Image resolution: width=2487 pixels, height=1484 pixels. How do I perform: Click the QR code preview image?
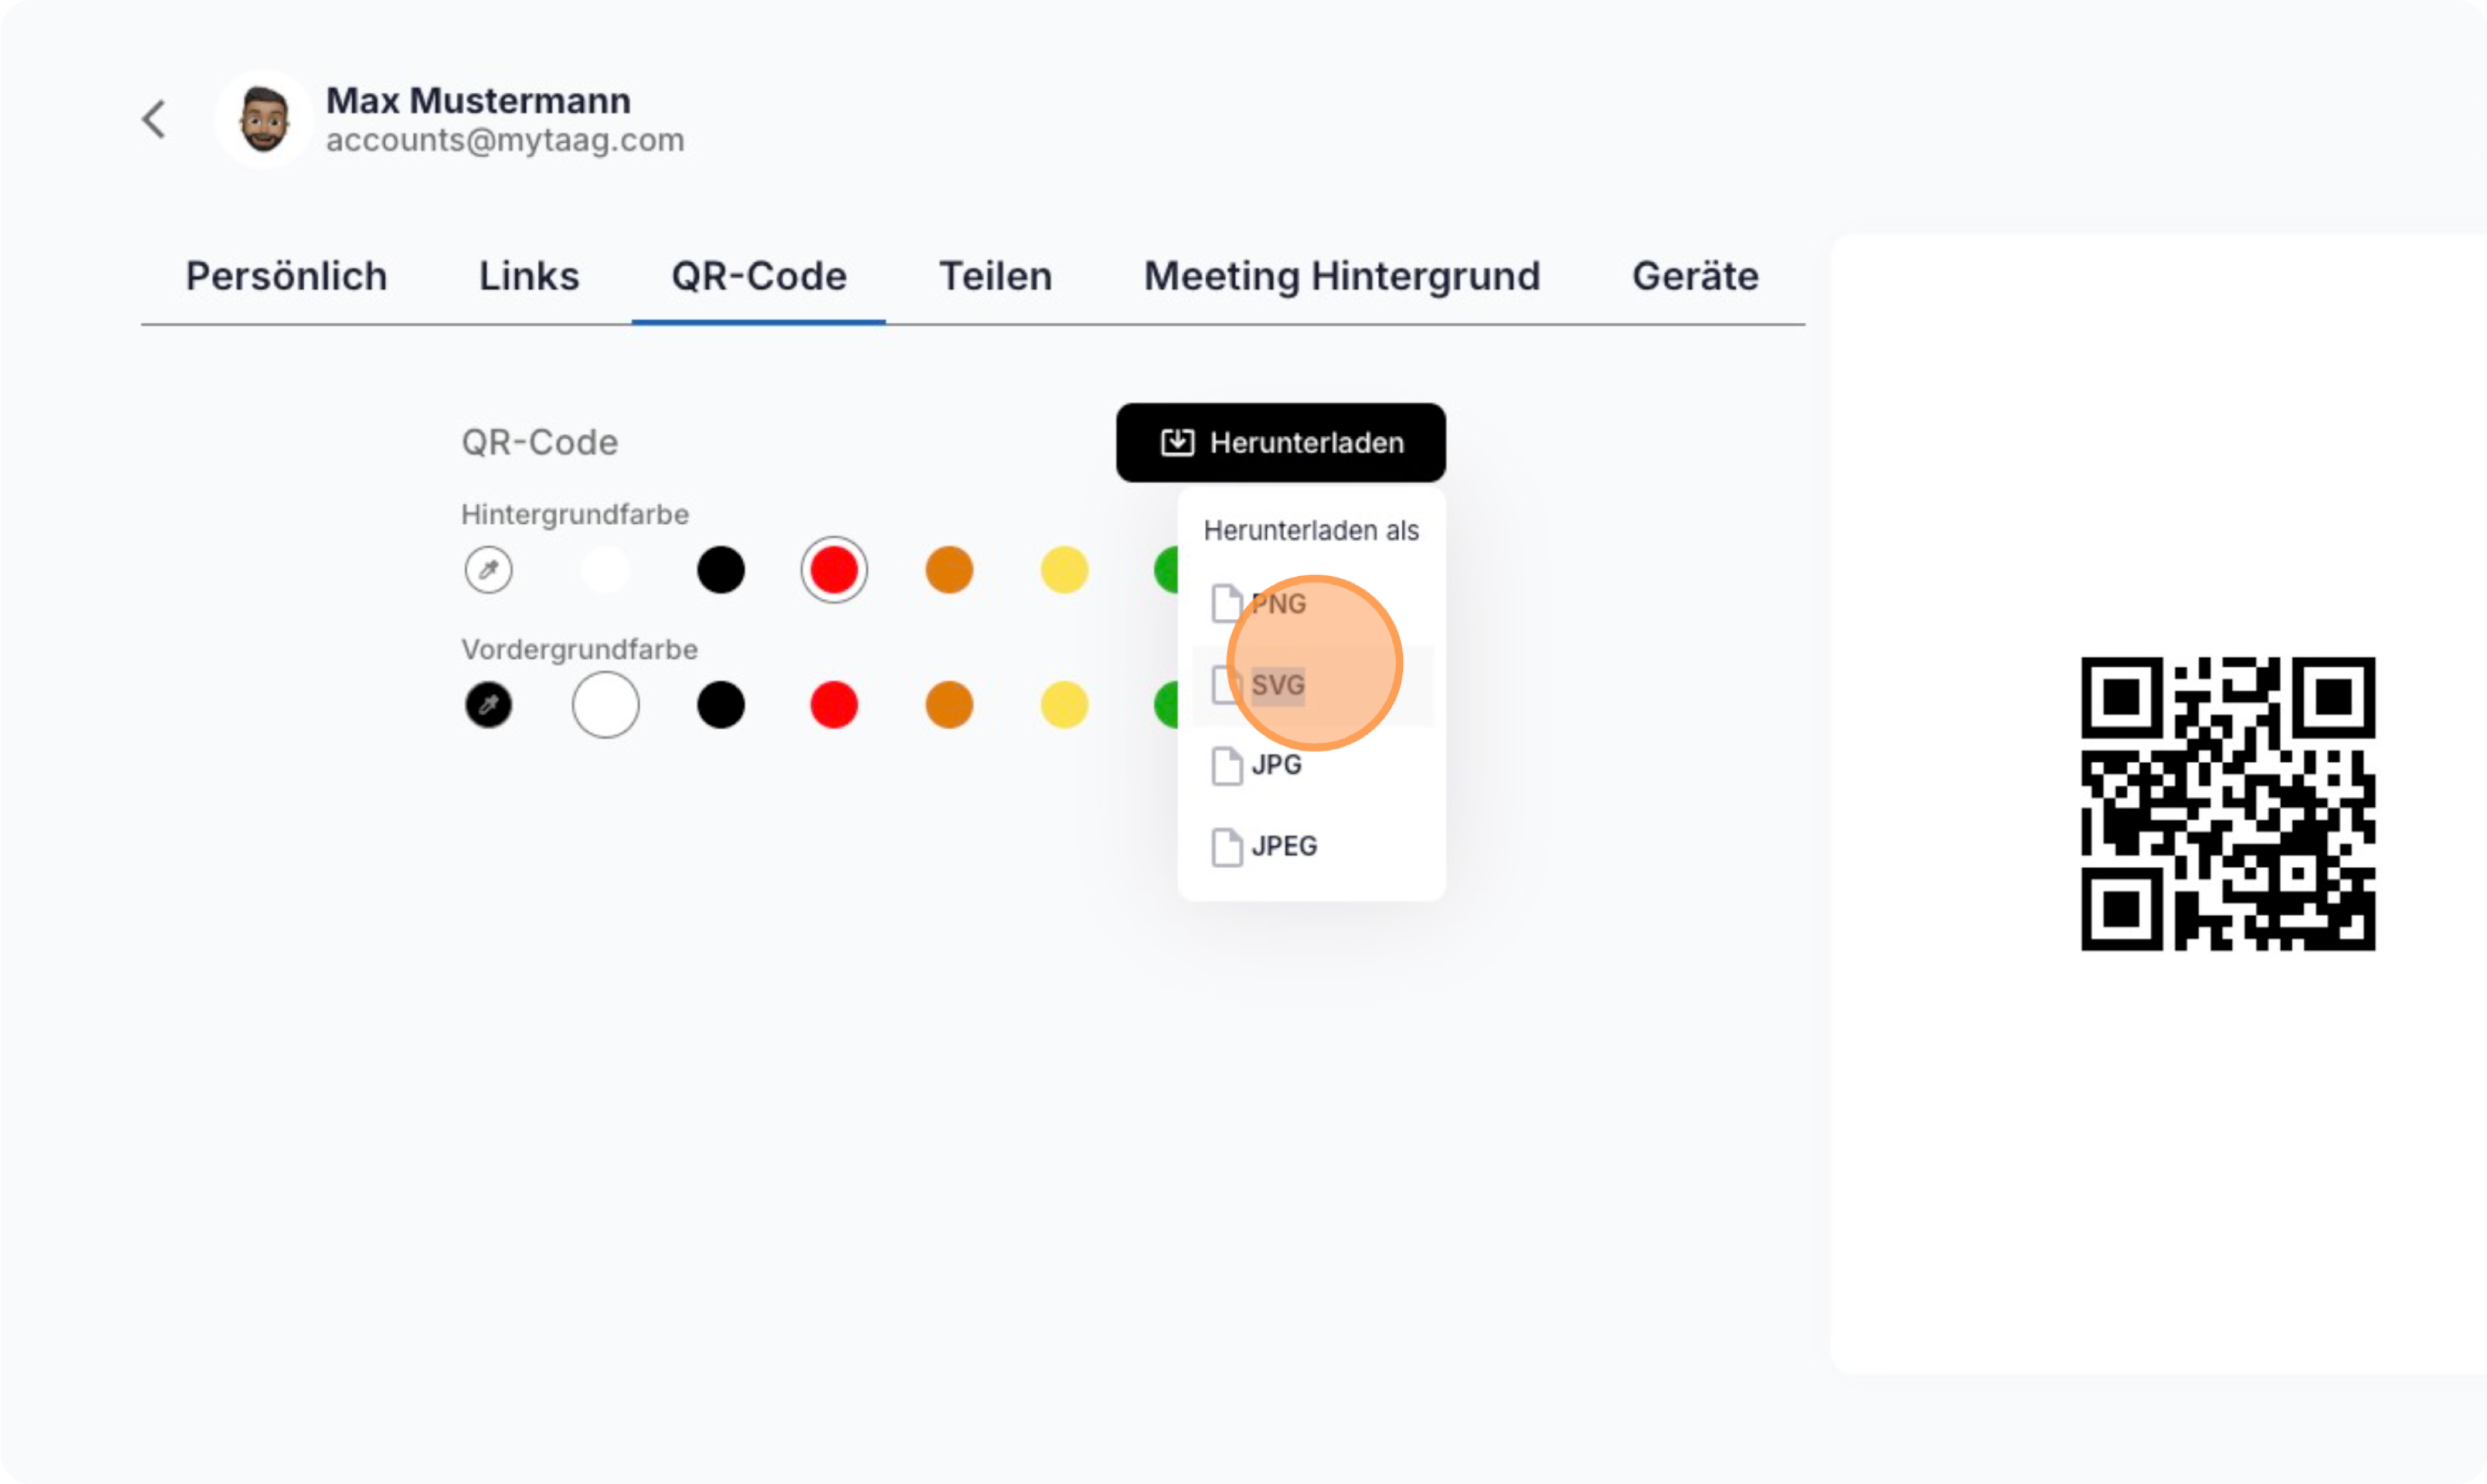click(x=2228, y=803)
